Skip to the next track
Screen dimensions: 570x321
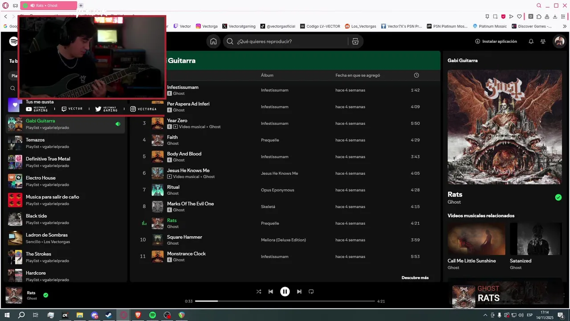click(299, 292)
